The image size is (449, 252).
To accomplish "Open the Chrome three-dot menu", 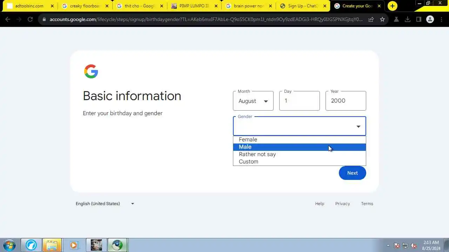I will (441, 20).
